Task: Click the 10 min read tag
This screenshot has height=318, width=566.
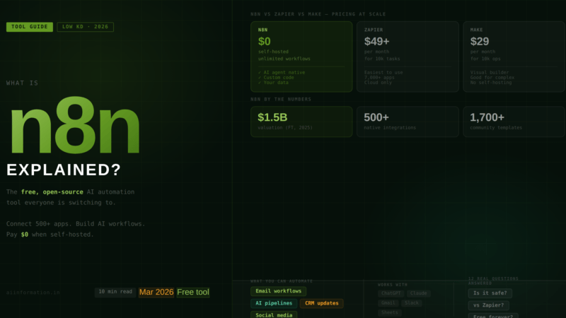Action: click(115, 292)
